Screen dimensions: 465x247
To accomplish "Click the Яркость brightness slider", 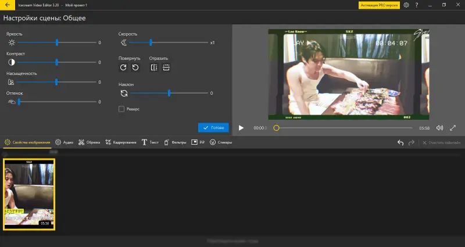I will pyautogui.click(x=57, y=42).
